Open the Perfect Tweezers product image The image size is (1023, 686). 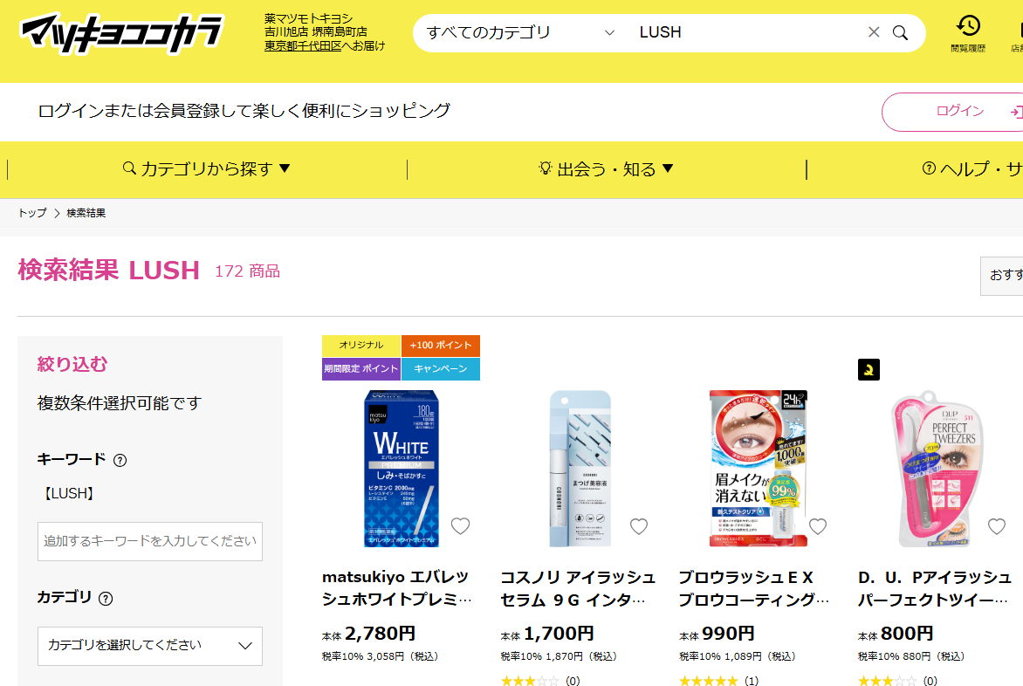coord(937,469)
